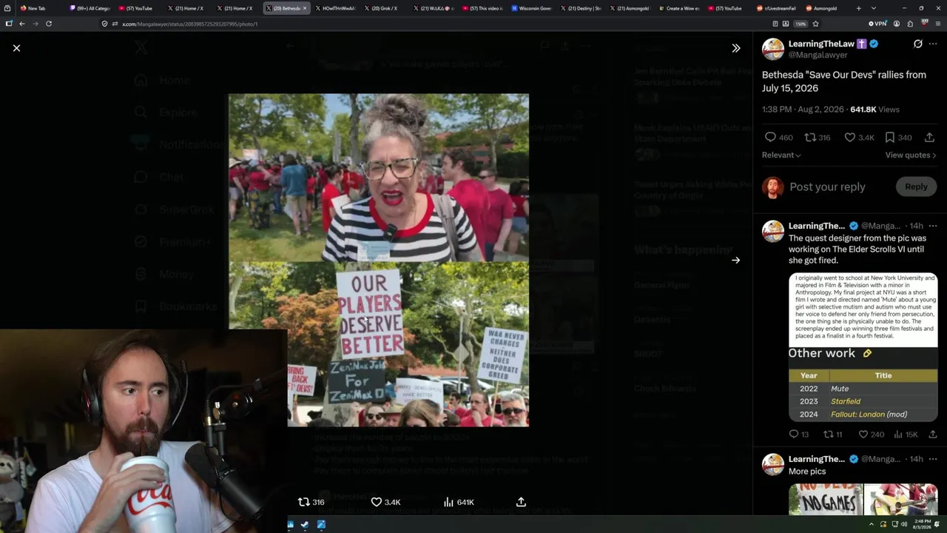Switch to the Create a Wow tab
The height and width of the screenshot is (533, 947).
click(x=679, y=8)
